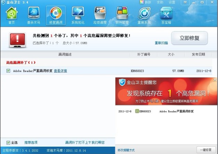Open the 设置 settings menu in title bar

pos(172,2)
